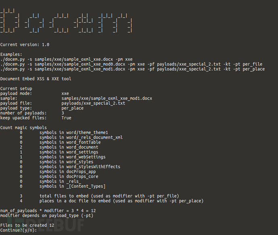Click the "Count magic symbols" heading

(x=23, y=128)
